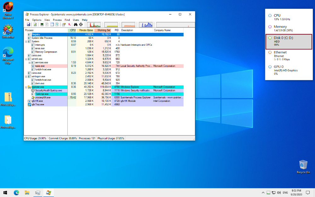
Task: Open the Users menu
Action: pyautogui.click(x=76, y=20)
